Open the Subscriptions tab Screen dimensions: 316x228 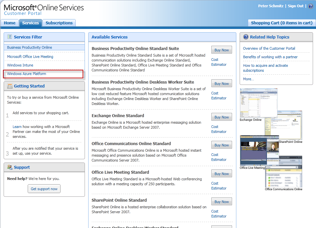(x=59, y=23)
